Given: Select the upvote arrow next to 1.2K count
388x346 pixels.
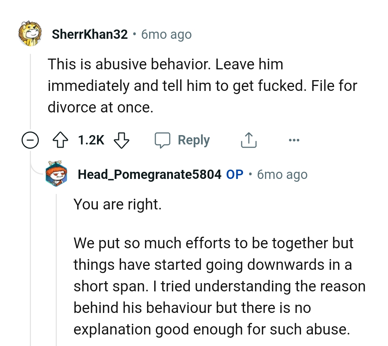Looking at the screenshot, I should (61, 140).
